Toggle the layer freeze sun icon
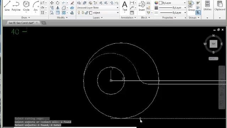This screenshot has height=128, width=227. click(x=83, y=13)
